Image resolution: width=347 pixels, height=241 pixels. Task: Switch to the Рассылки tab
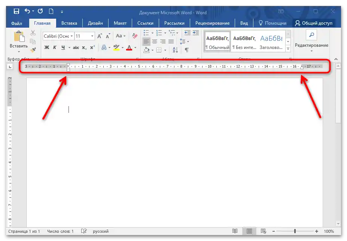[174, 23]
